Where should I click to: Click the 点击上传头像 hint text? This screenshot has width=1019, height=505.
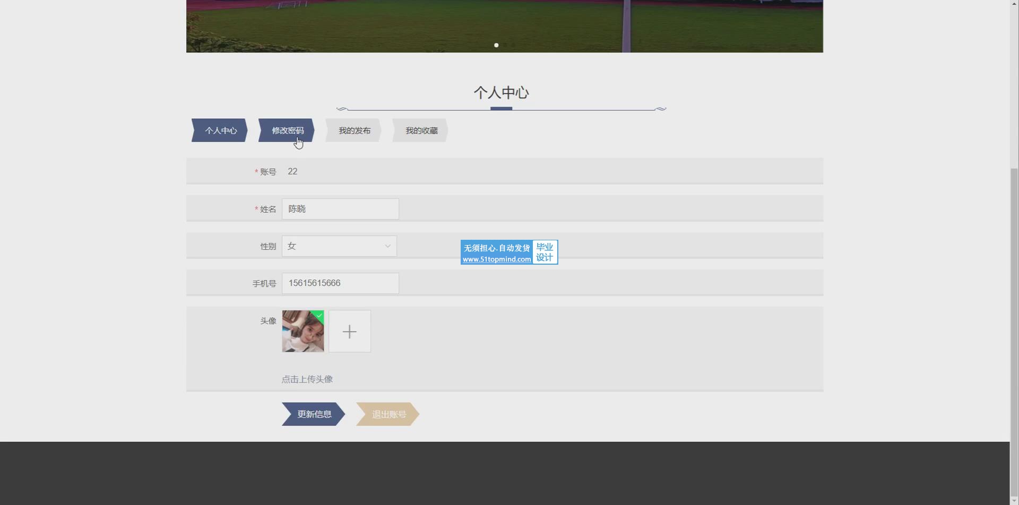click(307, 379)
